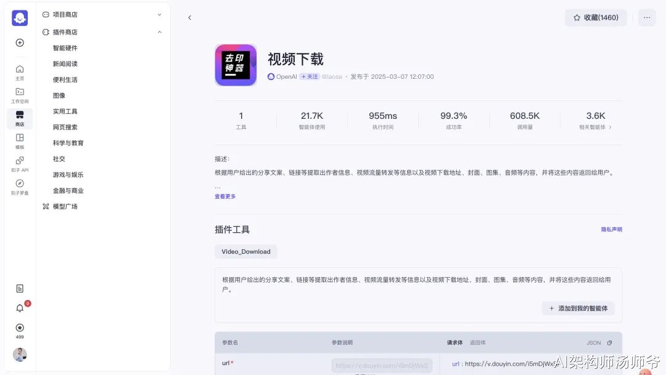Click the @laosa author handle

[332, 77]
